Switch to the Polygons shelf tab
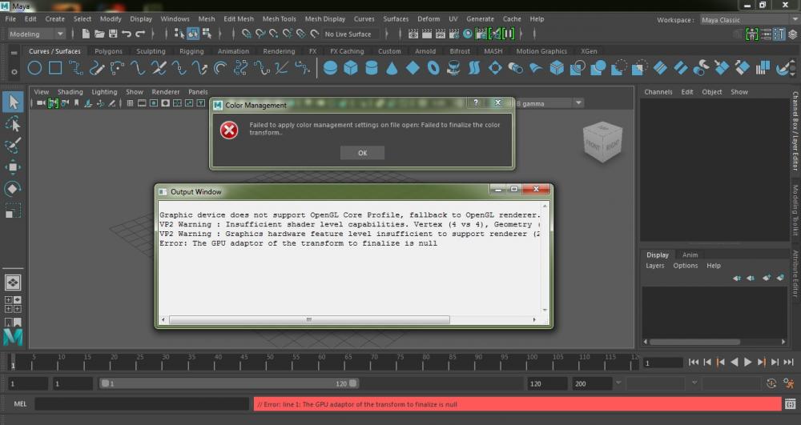The height and width of the screenshot is (425, 801). pos(108,51)
